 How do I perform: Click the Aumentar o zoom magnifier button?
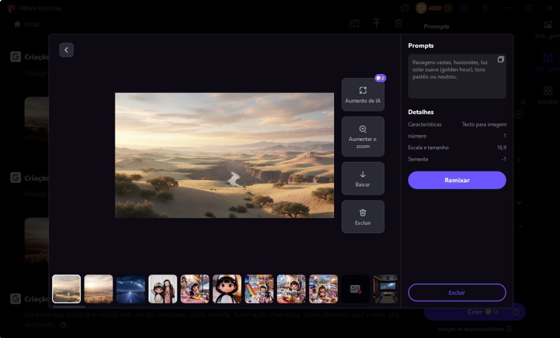point(363,136)
